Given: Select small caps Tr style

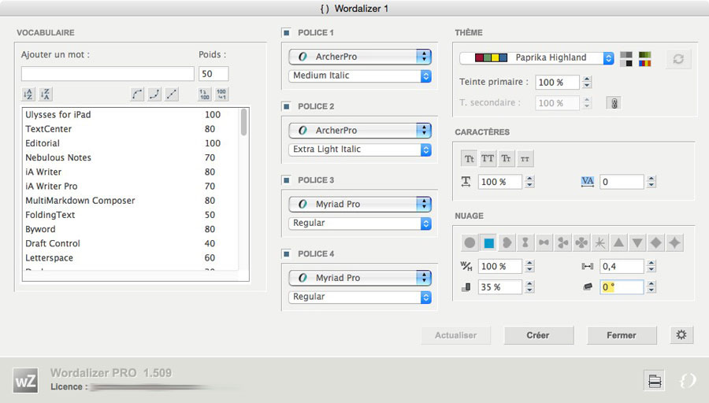Looking at the screenshot, I should 506,158.
